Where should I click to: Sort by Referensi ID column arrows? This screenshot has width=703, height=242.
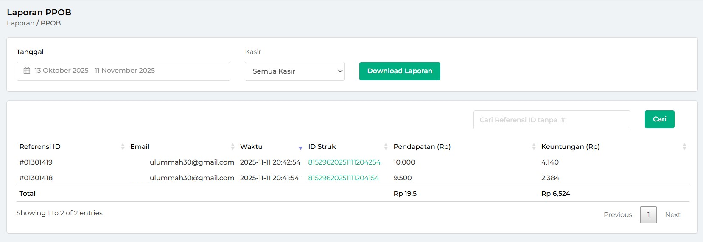[123, 147]
